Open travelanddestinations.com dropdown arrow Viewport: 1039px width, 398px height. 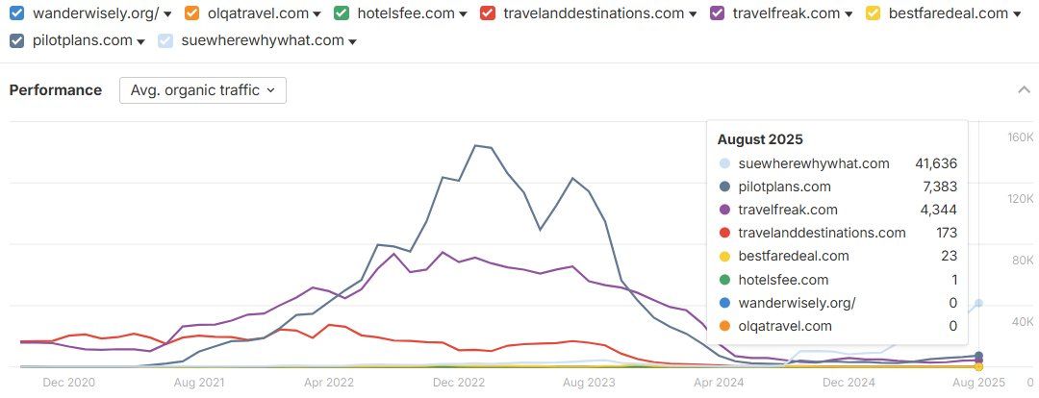click(x=693, y=13)
